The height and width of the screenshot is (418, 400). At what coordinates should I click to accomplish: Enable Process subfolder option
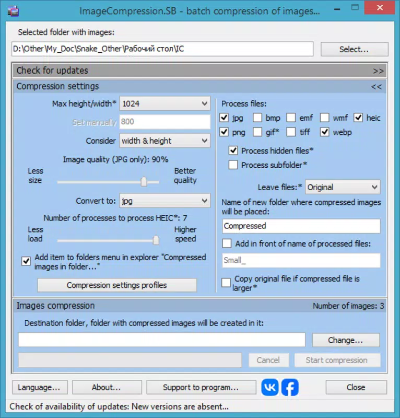point(233,165)
